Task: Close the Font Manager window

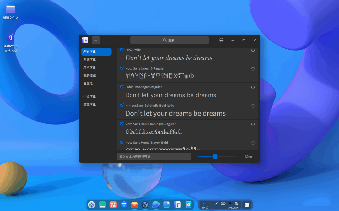Action: (255, 40)
